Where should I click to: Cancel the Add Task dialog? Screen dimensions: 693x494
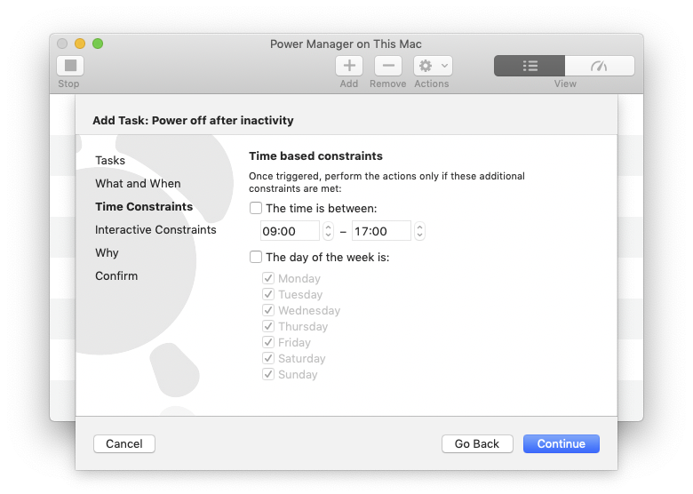pos(124,443)
